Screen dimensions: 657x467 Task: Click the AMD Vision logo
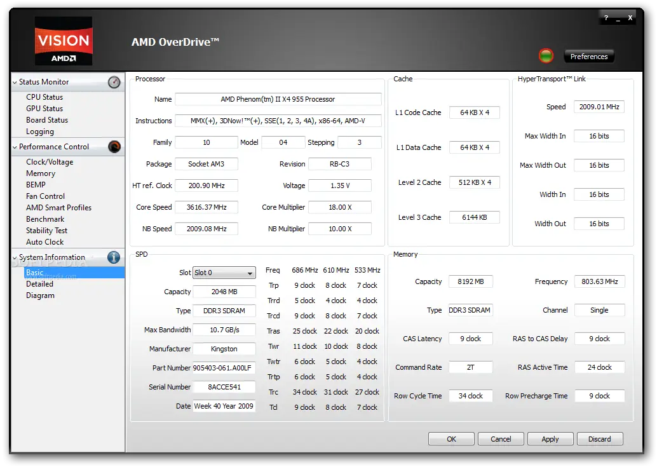(64, 41)
